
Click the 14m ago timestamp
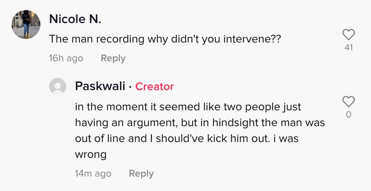(93, 174)
